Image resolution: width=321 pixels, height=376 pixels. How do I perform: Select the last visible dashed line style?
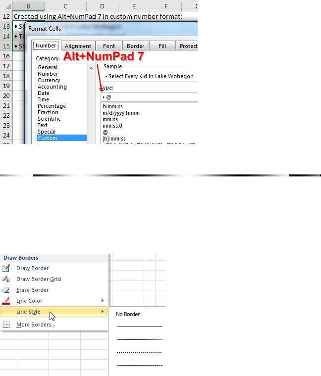point(140,365)
